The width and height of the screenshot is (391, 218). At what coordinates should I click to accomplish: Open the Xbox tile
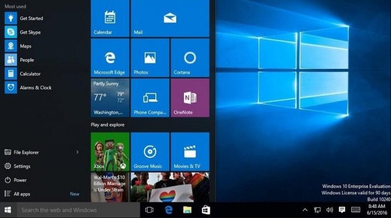point(110,152)
